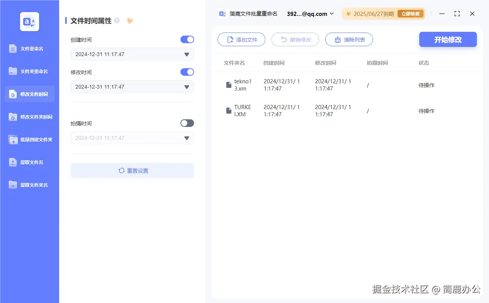Click the app logo at top of sidebar
Viewport: 489px width, 303px height.
pyautogui.click(x=29, y=22)
